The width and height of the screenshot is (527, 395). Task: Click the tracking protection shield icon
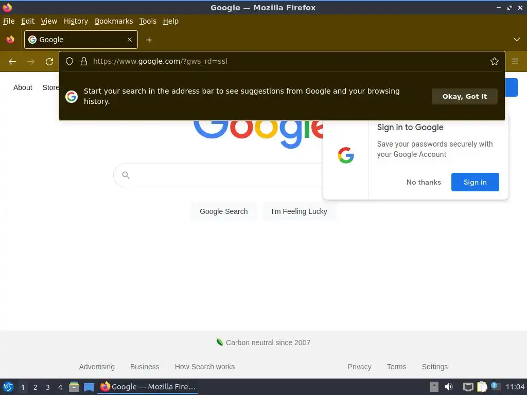coord(69,61)
